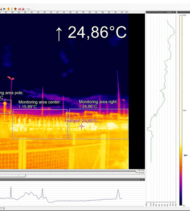This screenshot has width=190, height=211.
Task: Toggle pin on the bottom time diagram panel
Action: 141,180
